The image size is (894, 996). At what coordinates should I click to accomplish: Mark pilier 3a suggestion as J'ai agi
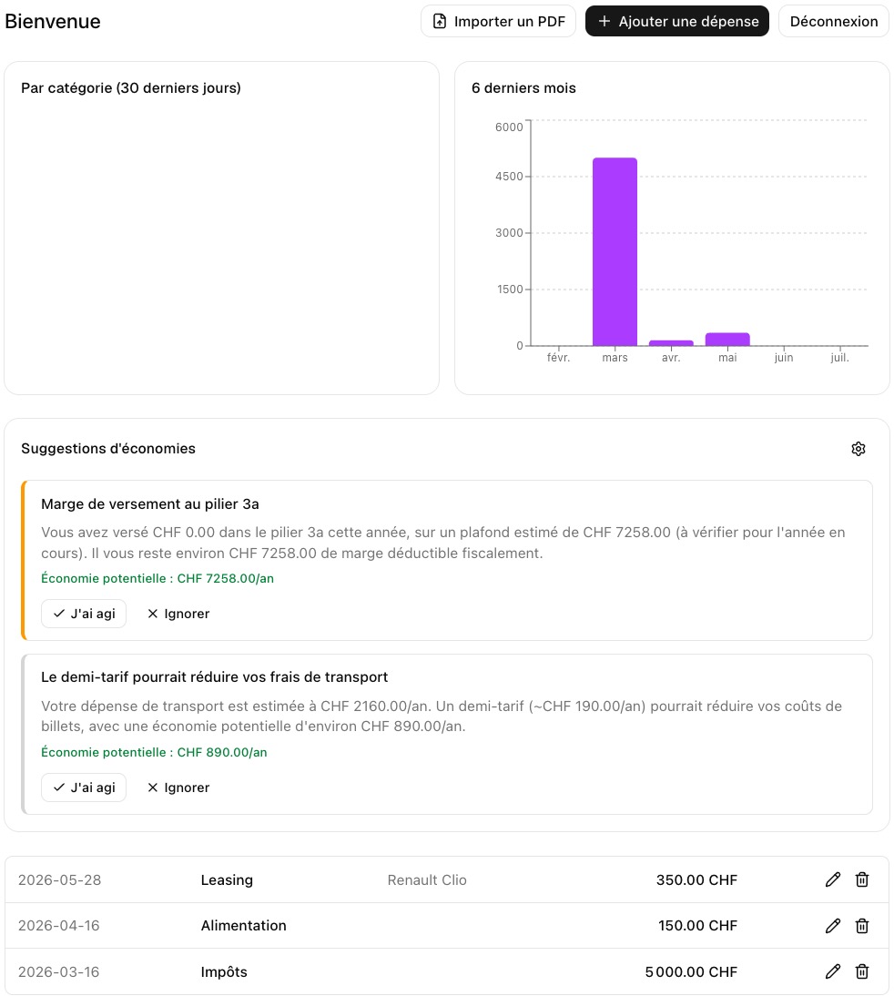[84, 614]
